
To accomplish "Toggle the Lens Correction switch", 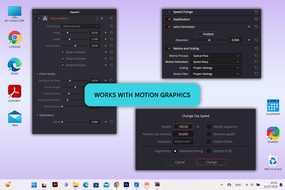I will pyautogui.click(x=168, y=27).
